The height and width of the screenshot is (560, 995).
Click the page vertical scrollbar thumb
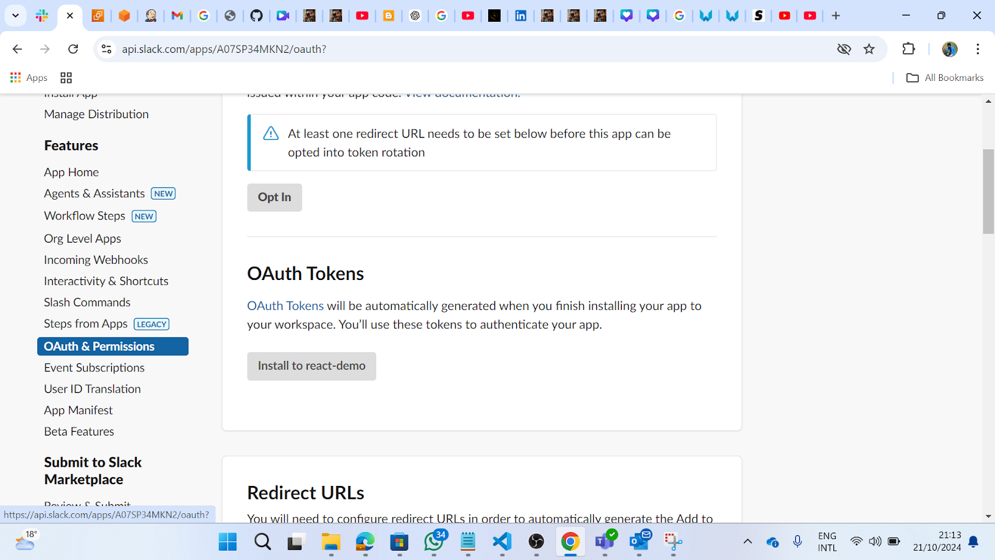[x=988, y=192]
